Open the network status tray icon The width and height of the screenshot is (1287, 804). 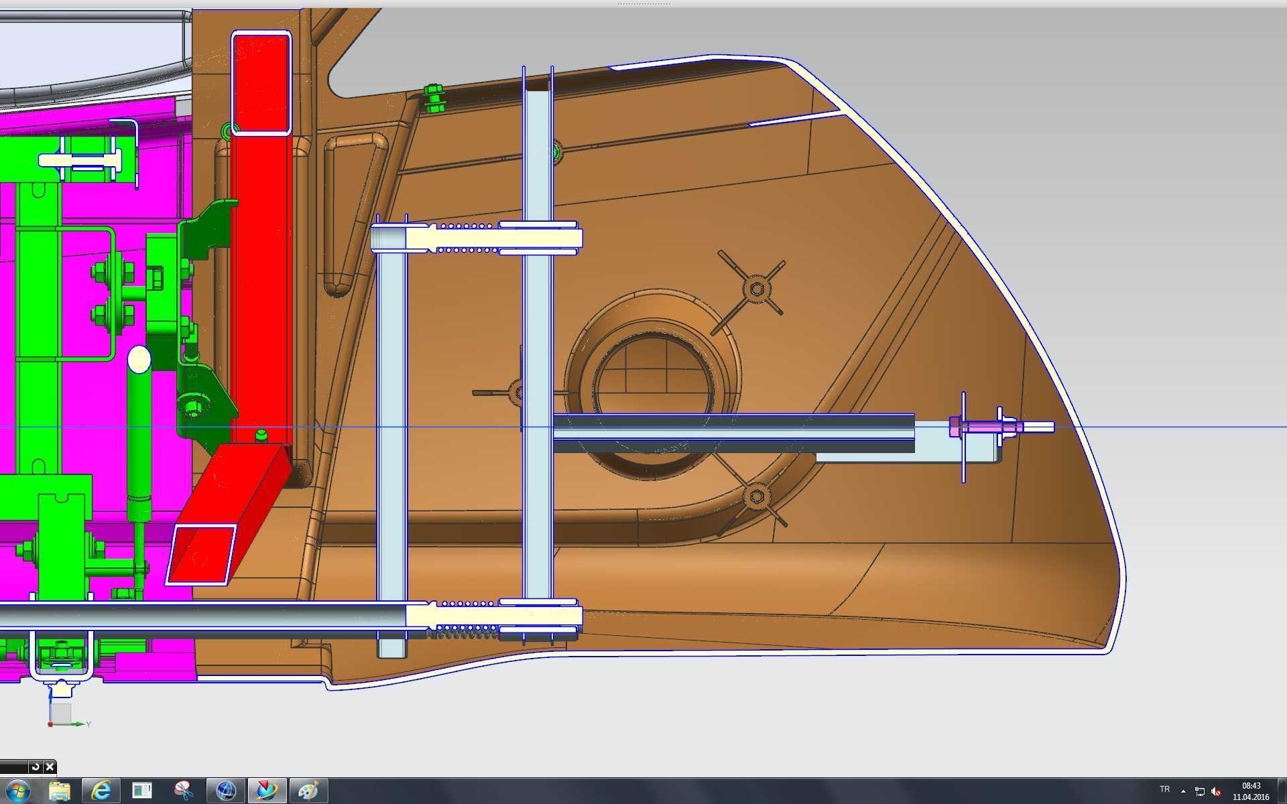coord(1200,791)
